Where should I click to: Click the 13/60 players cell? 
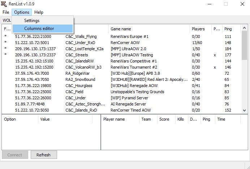(x=197, y=43)
